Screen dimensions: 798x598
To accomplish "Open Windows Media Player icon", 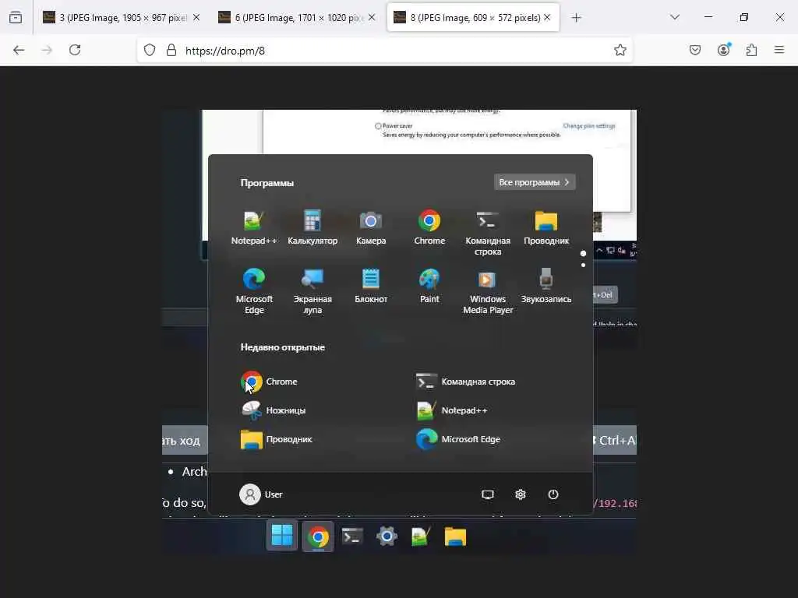I will coord(488,291).
